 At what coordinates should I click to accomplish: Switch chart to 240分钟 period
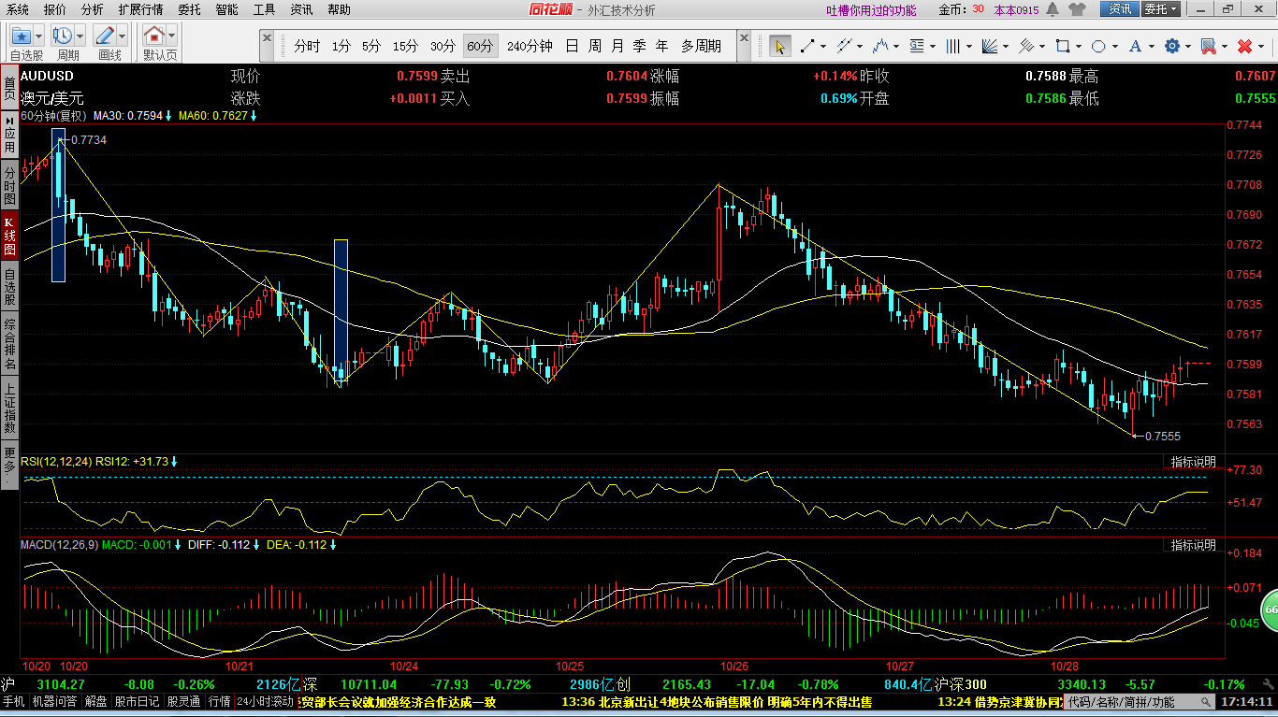point(530,46)
